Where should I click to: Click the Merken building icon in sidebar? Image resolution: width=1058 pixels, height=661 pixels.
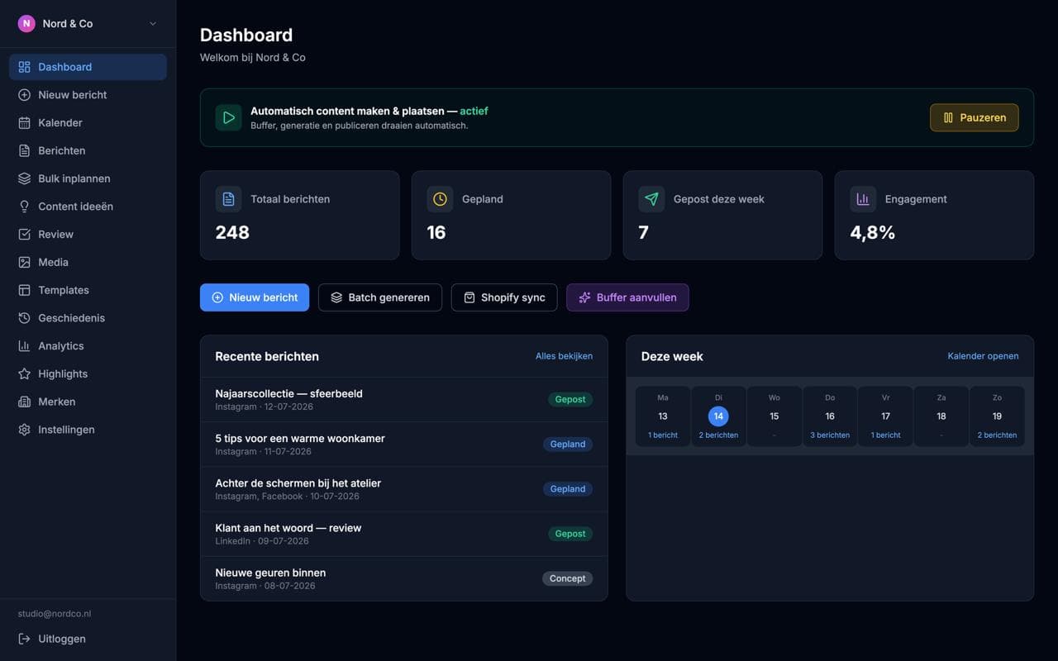point(24,402)
